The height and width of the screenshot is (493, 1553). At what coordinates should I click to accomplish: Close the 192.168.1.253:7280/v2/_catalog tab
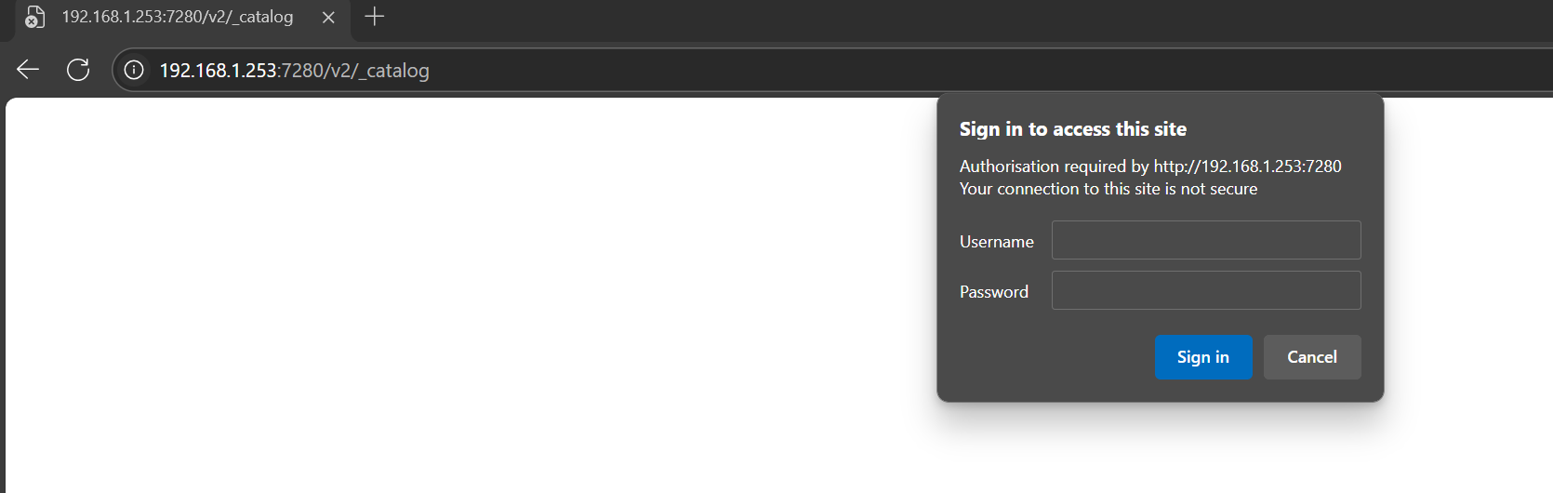click(328, 17)
